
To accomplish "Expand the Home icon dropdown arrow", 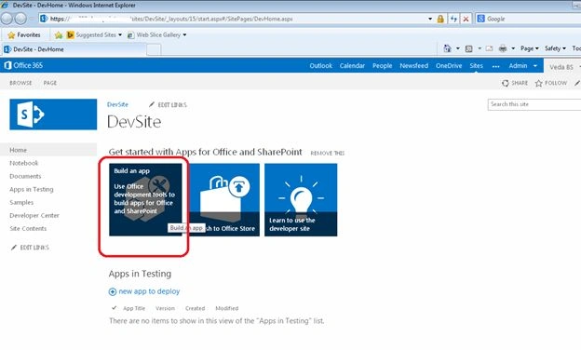I will pyautogui.click(x=457, y=48).
